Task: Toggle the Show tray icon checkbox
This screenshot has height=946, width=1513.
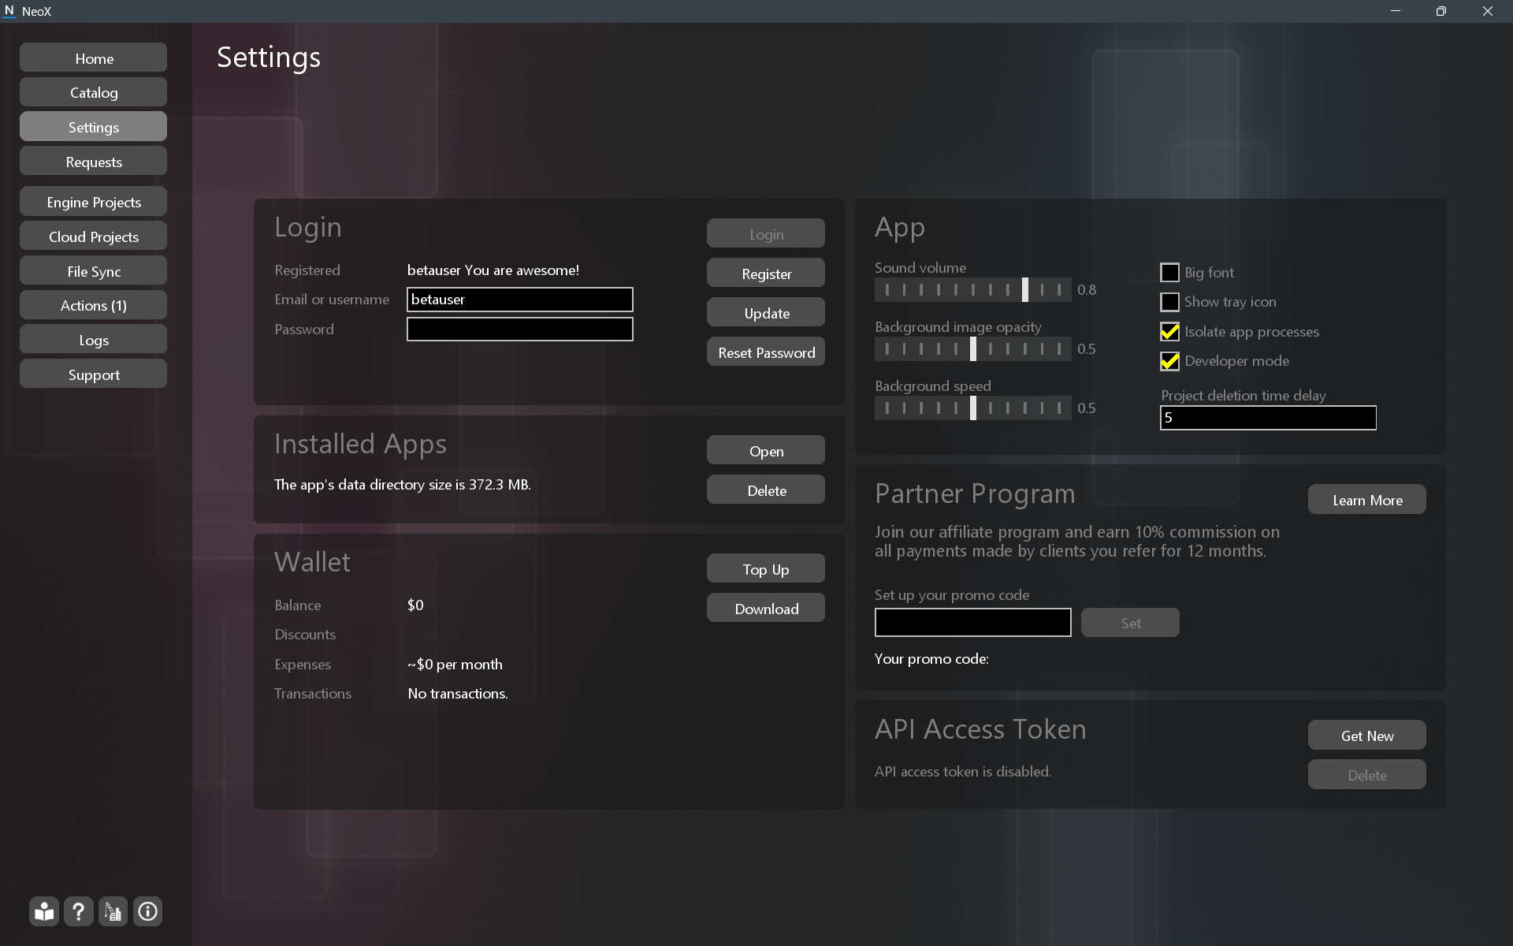Action: click(x=1169, y=302)
